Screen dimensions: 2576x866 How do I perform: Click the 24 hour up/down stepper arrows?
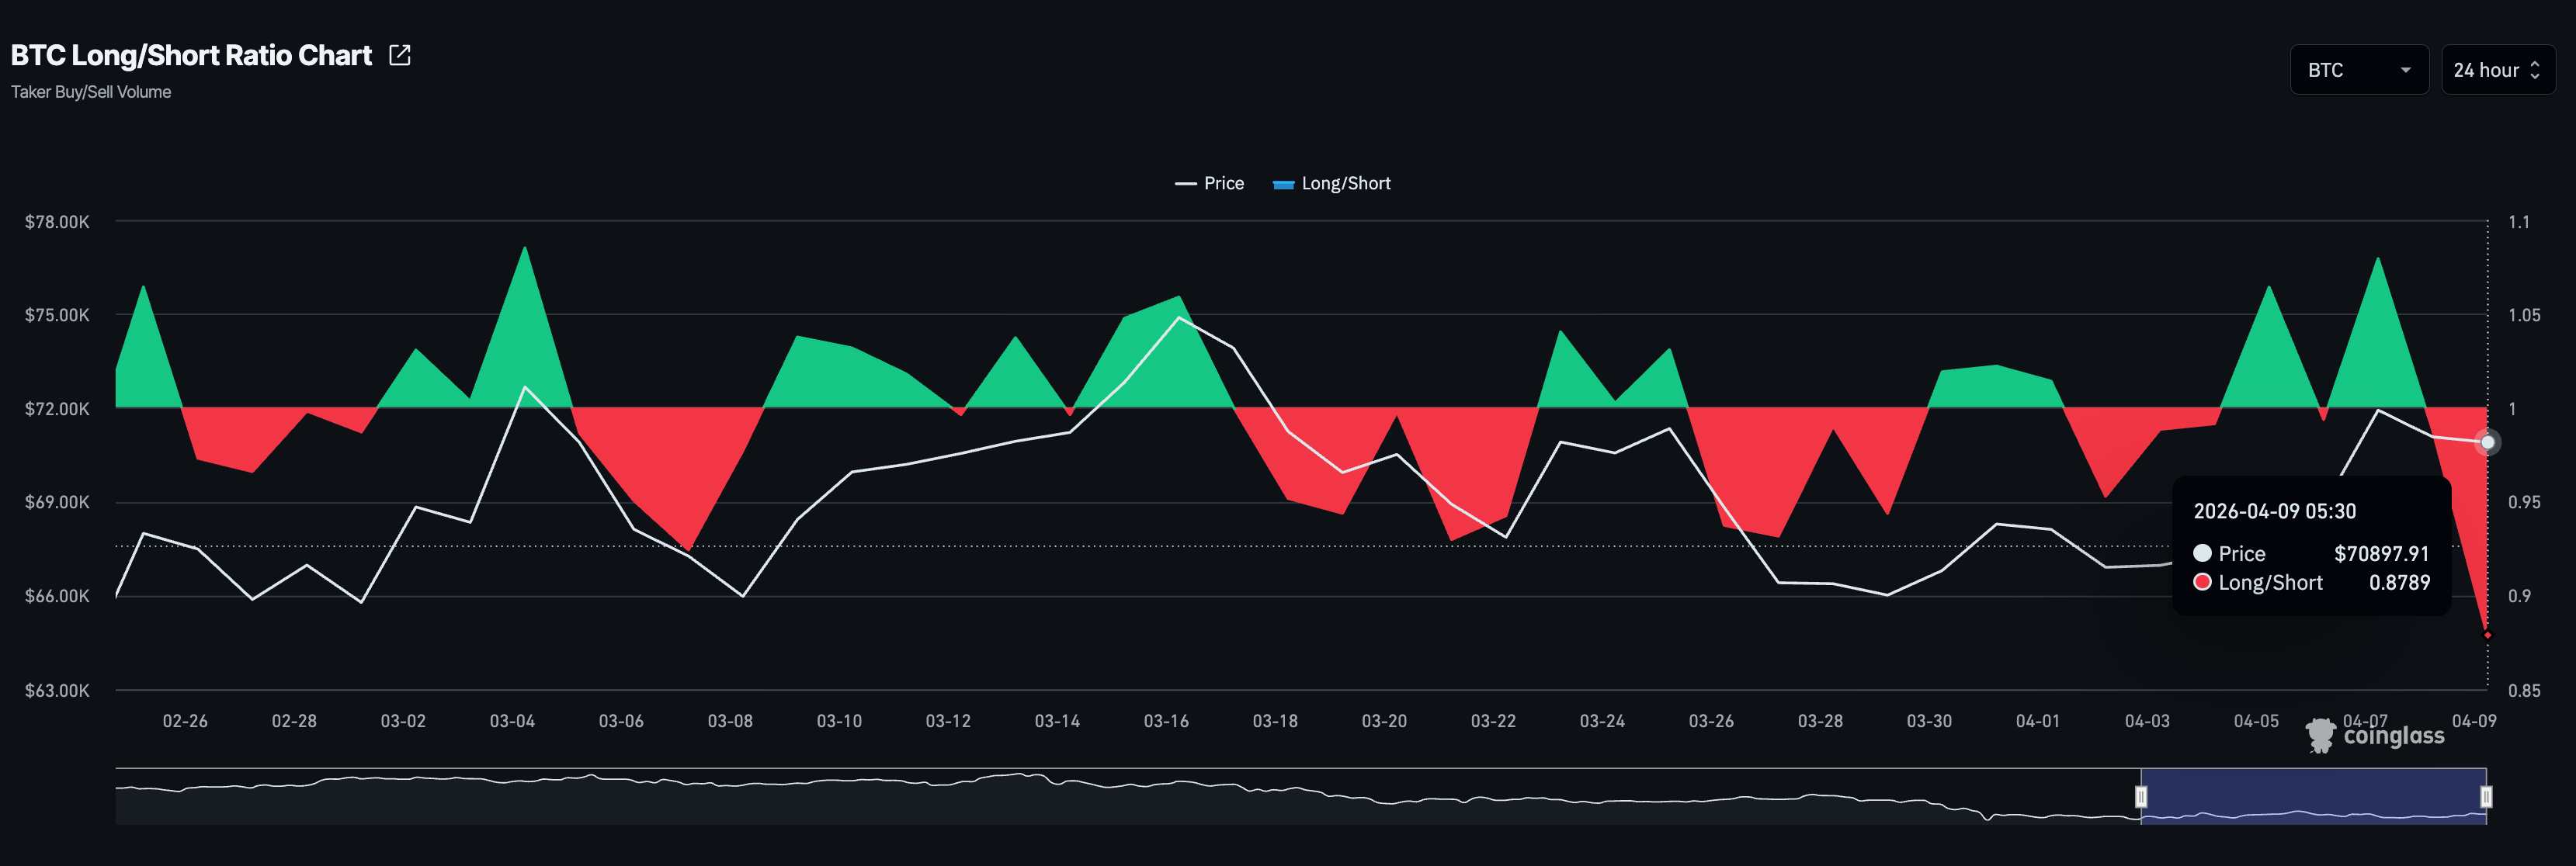2534,70
